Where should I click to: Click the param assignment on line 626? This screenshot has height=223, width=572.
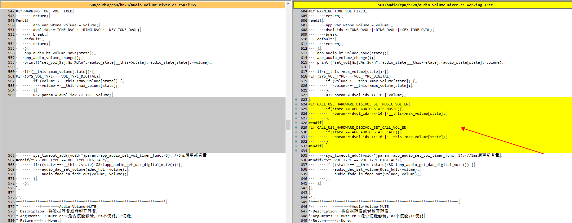click(x=390, y=114)
